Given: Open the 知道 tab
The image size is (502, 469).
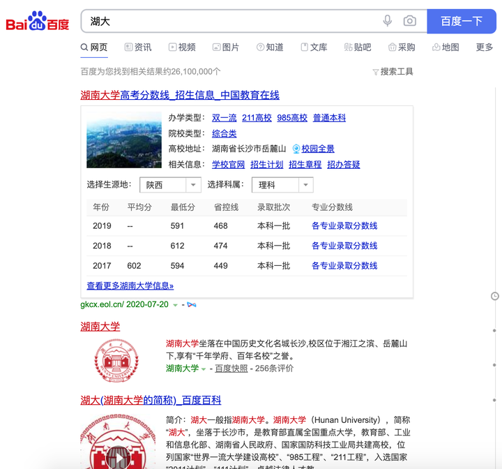Looking at the screenshot, I should click(270, 47).
